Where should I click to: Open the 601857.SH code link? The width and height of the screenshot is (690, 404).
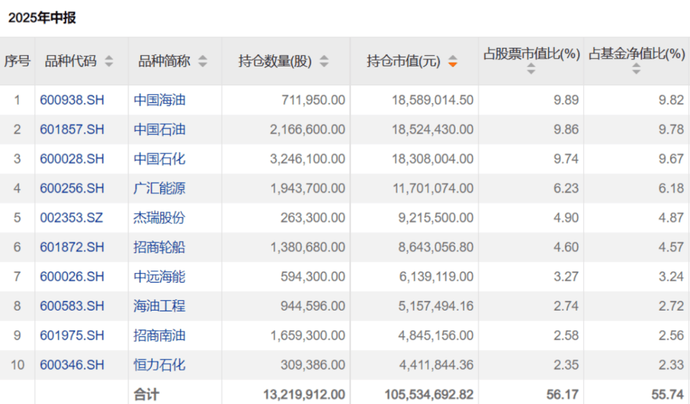point(71,129)
